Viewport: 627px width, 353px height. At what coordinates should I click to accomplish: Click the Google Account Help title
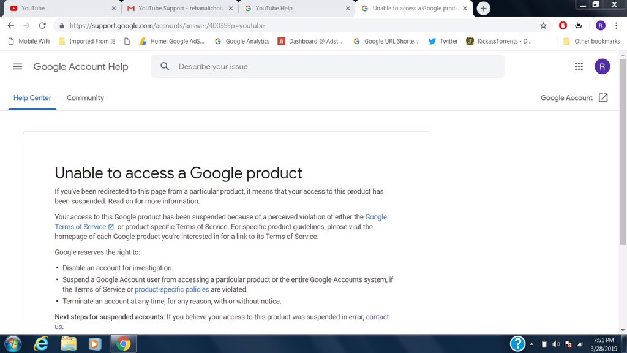click(x=81, y=66)
